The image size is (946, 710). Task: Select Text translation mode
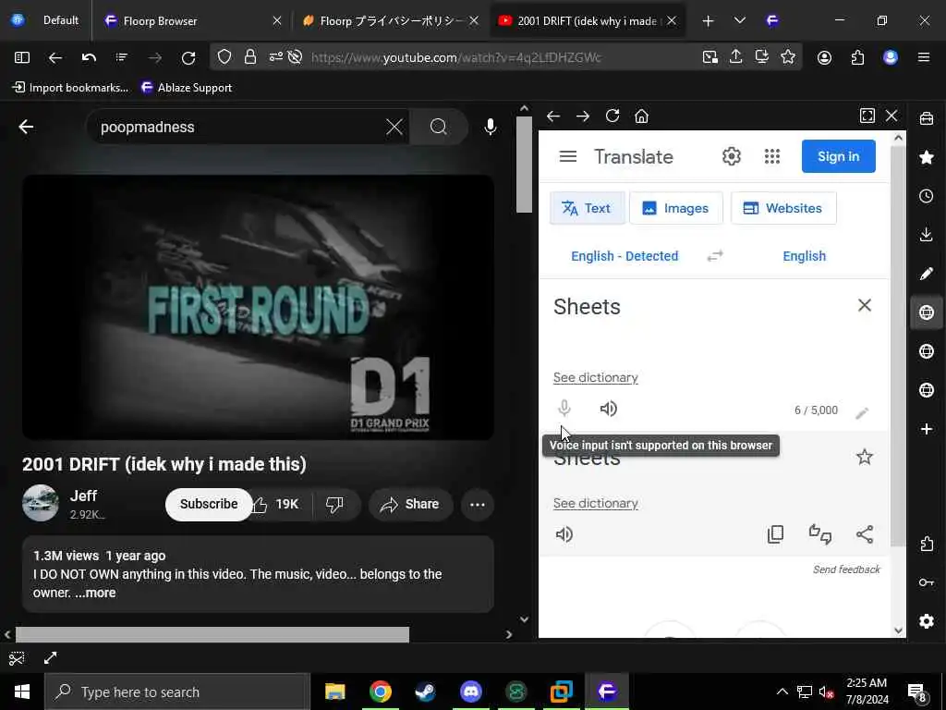pyautogui.click(x=587, y=208)
